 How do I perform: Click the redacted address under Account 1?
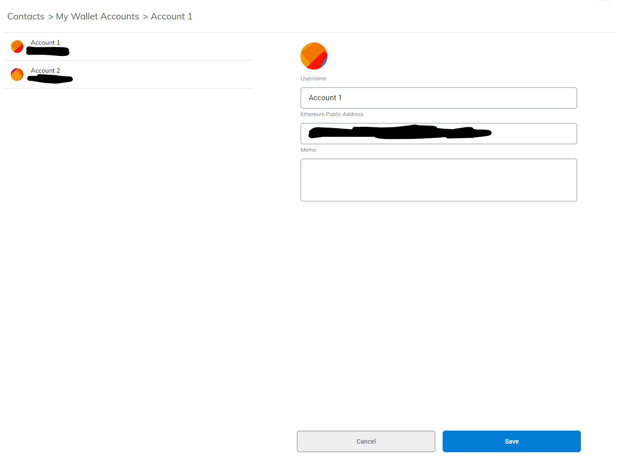click(x=47, y=51)
